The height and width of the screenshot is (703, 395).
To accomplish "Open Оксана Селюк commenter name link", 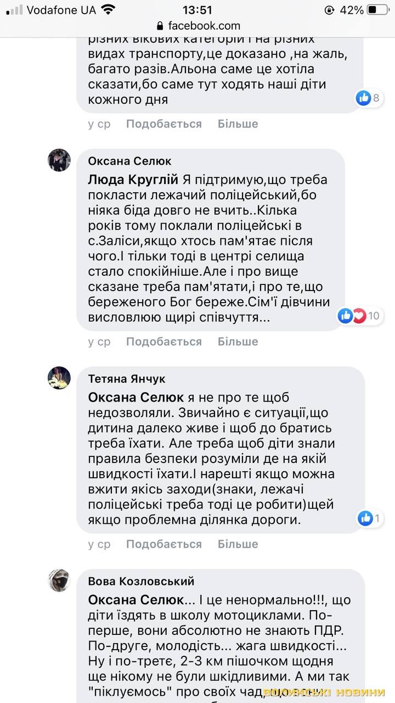I will click(x=130, y=161).
